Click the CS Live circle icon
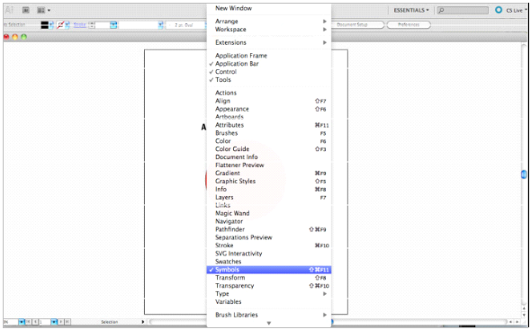531x330 pixels. click(499, 10)
